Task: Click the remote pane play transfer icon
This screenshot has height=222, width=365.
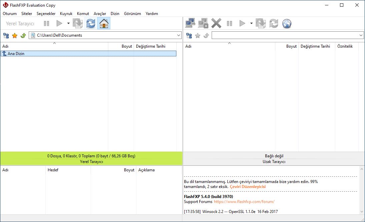Action: coord(242,23)
